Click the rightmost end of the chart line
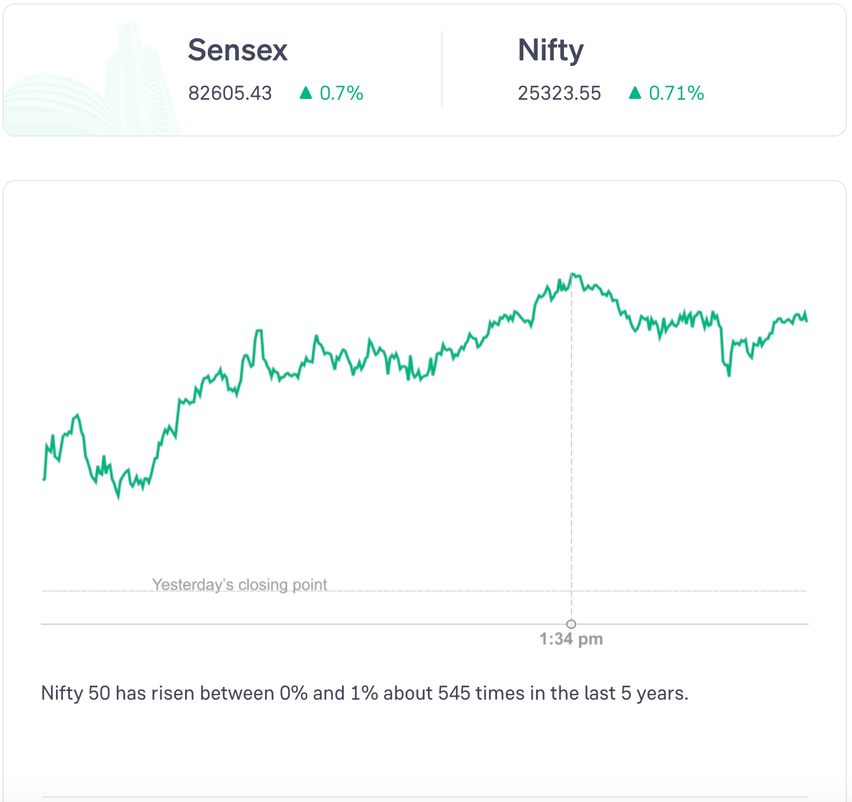852x802 pixels. pyautogui.click(x=807, y=320)
